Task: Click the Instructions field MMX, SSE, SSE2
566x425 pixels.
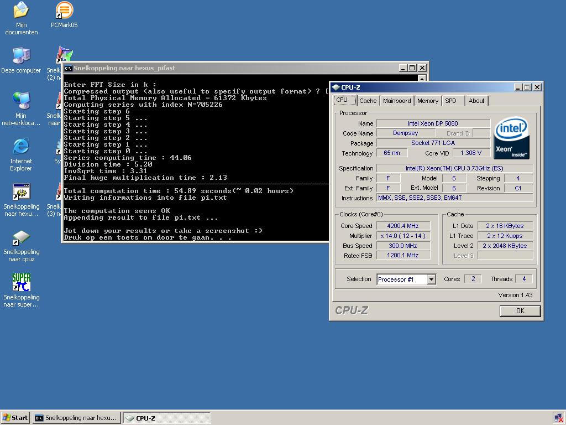Action: tap(454, 198)
